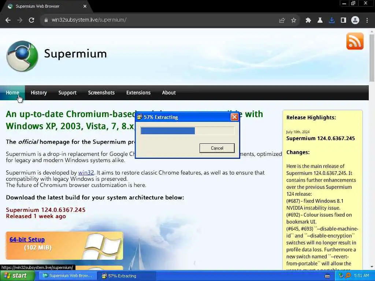Click the Changes: heading in sidebar
This screenshot has width=375, height=281.
click(298, 153)
